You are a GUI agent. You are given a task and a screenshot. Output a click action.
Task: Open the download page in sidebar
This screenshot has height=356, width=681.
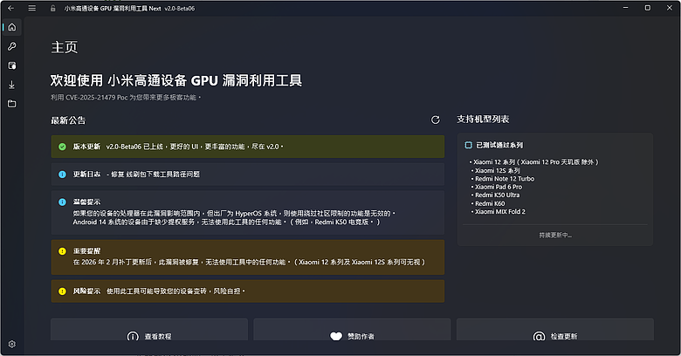click(11, 85)
